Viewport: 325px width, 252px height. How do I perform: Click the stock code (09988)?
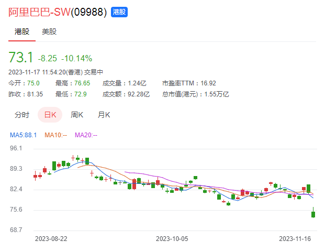(89, 12)
